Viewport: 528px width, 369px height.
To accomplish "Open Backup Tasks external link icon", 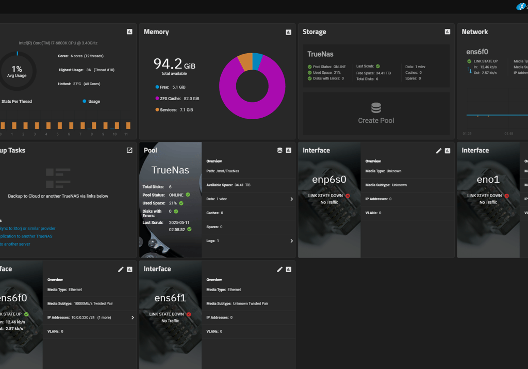I will (129, 150).
